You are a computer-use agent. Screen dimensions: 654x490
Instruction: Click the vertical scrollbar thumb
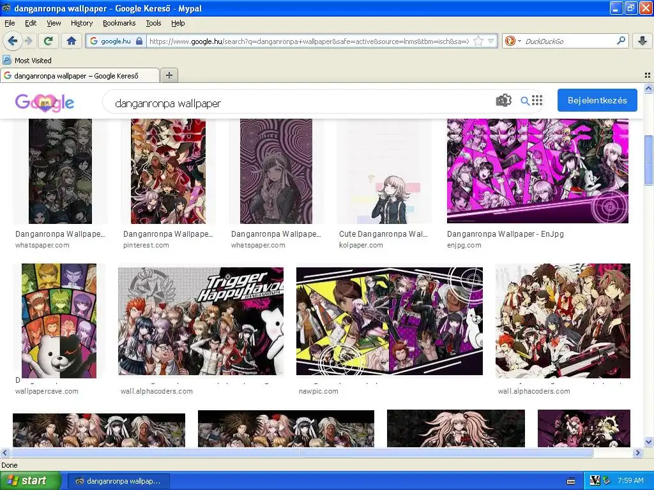pos(648,160)
